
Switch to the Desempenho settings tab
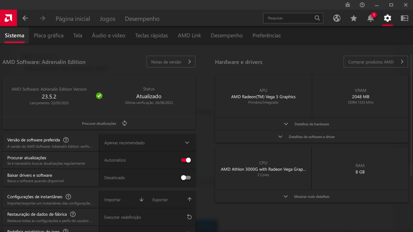click(227, 35)
